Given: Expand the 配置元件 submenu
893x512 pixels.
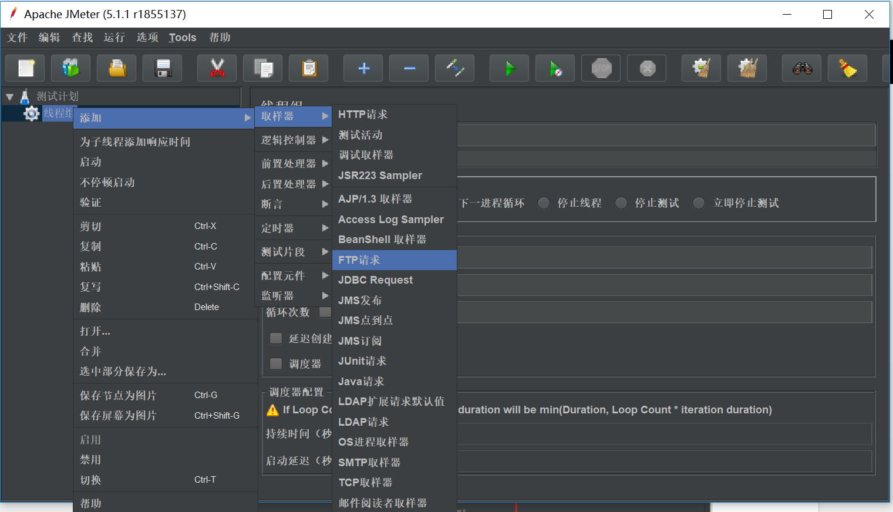Looking at the screenshot, I should click(x=294, y=275).
